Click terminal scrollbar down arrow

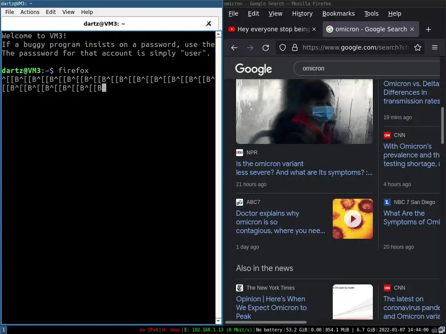[x=219, y=321]
